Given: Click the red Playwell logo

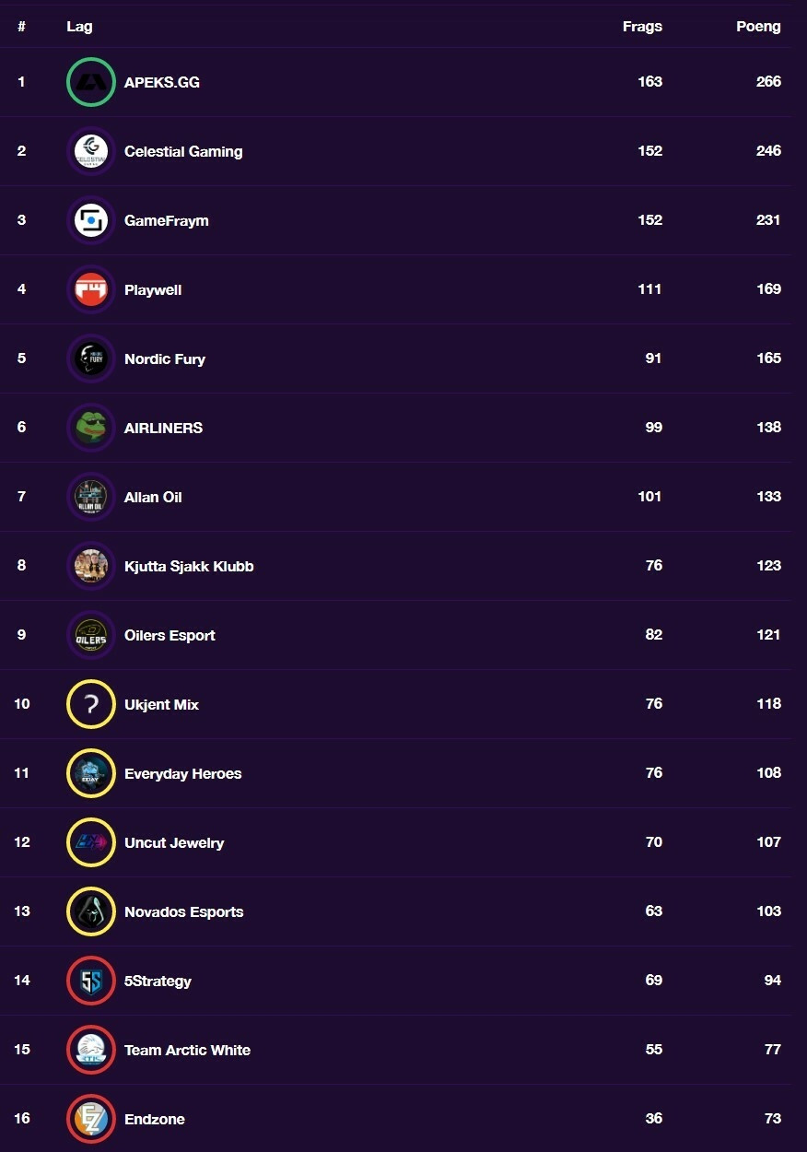Looking at the screenshot, I should click(91, 289).
